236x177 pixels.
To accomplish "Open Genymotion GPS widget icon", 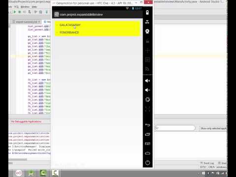I will click(147, 22).
